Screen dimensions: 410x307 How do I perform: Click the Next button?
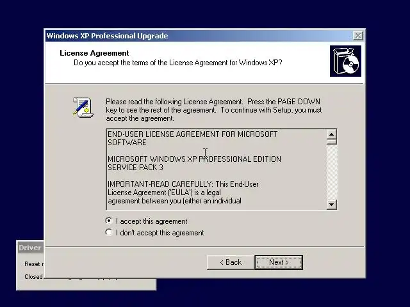tap(279, 262)
